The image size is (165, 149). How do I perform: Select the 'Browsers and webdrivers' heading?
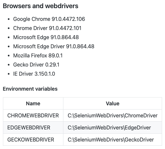pyautogui.click(x=41, y=6)
